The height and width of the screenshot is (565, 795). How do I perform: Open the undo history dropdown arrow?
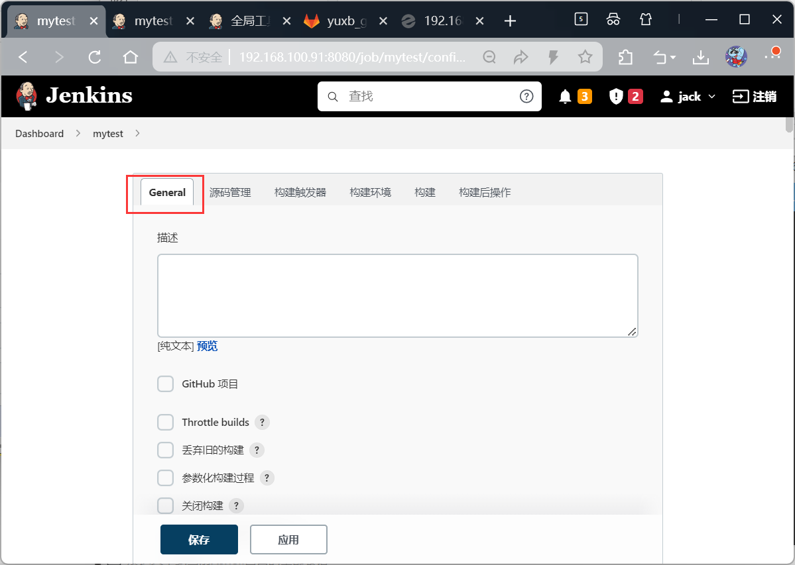673,58
